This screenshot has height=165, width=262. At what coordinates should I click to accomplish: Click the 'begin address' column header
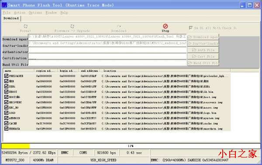click(69, 71)
